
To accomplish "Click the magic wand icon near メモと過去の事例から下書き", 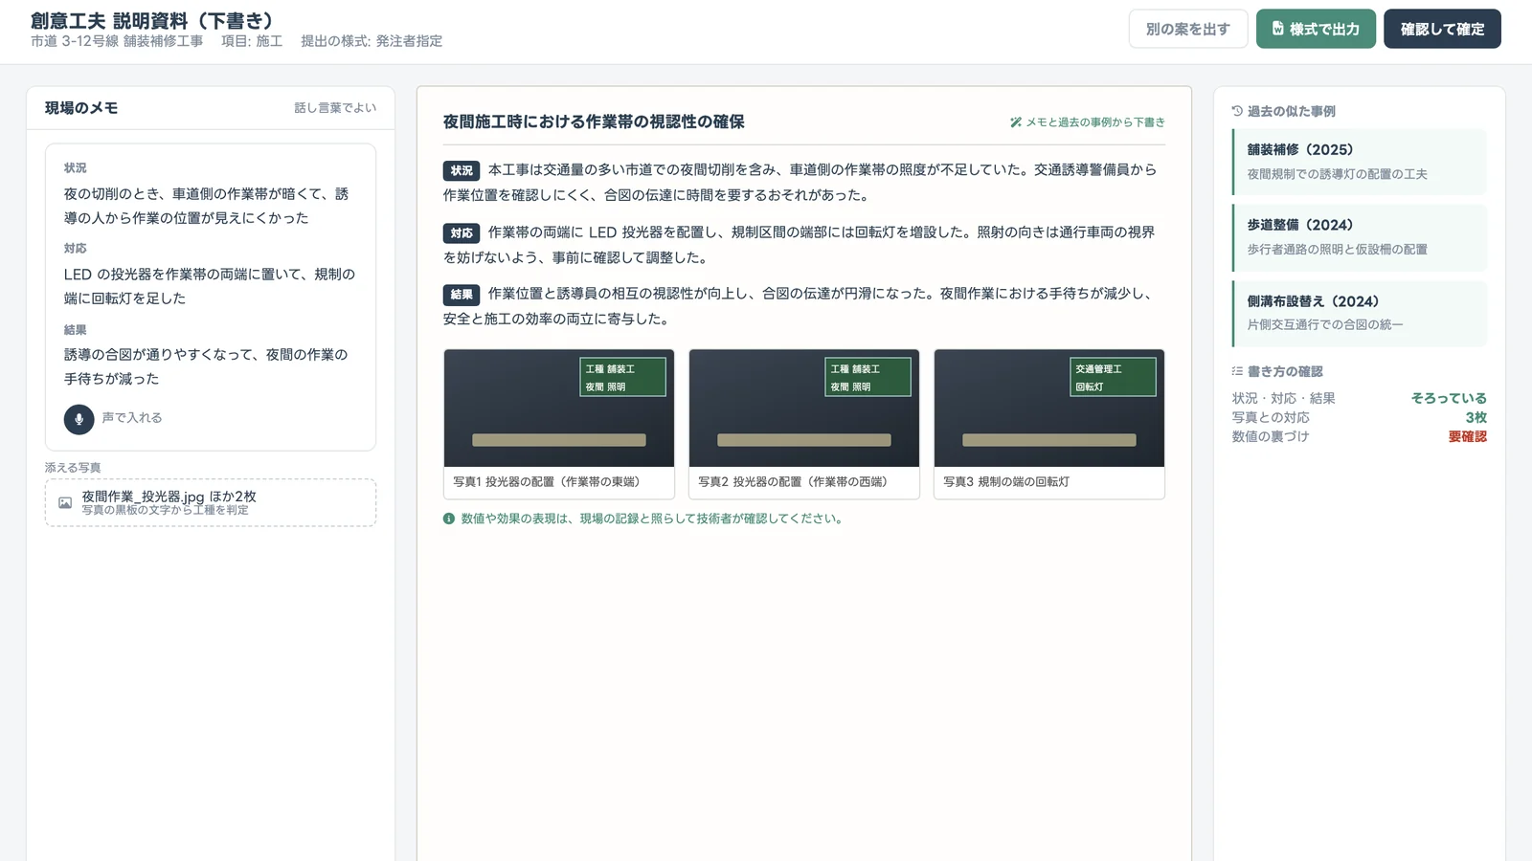I will pyautogui.click(x=1016, y=122).
